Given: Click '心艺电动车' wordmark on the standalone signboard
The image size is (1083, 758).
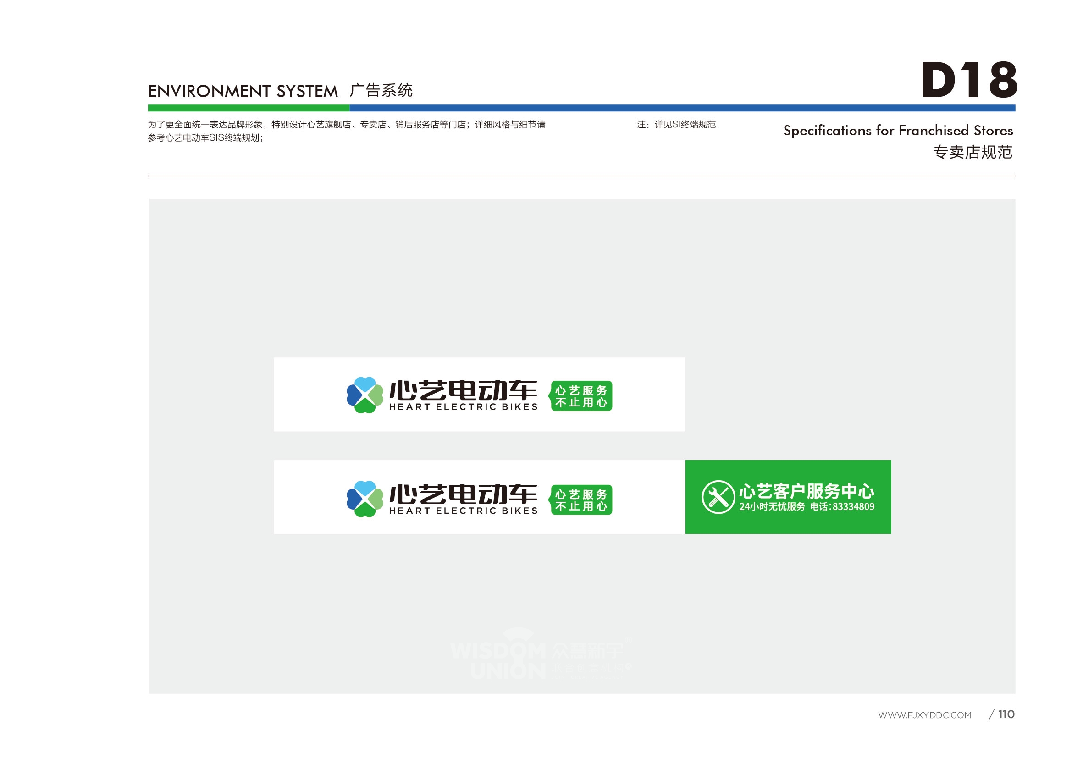Looking at the screenshot, I should pyautogui.click(x=463, y=390).
